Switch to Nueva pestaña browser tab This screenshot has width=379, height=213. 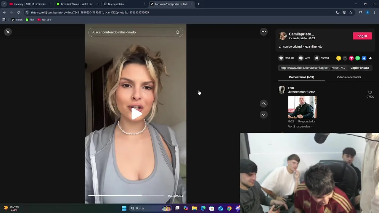124,4
